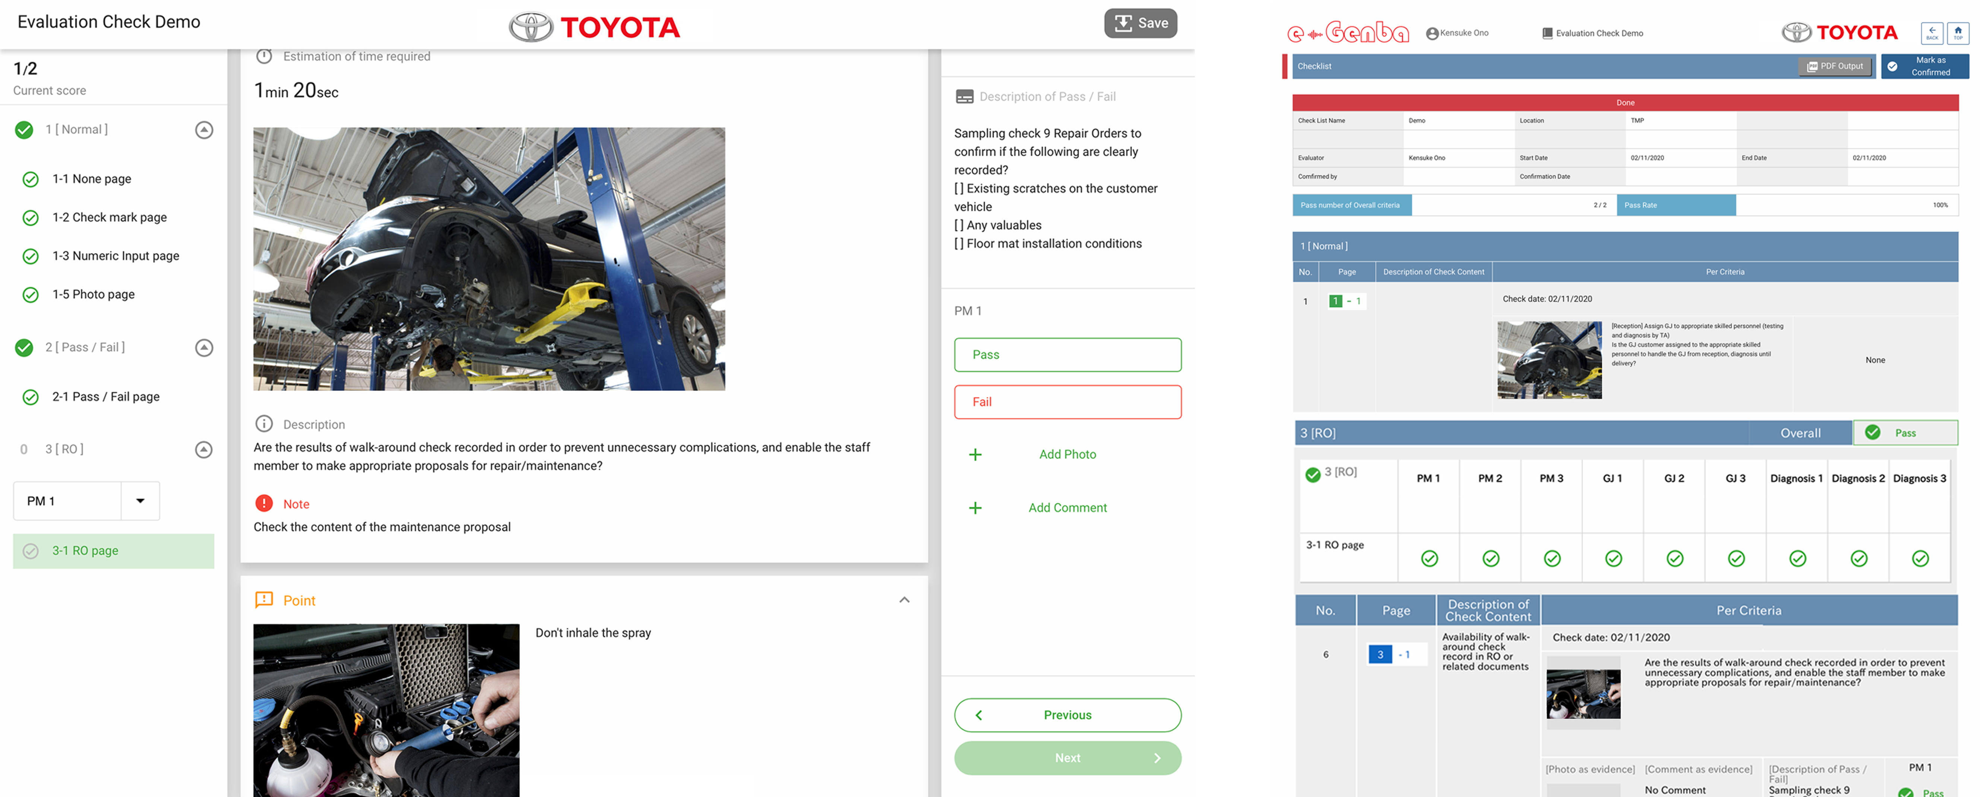The image size is (1980, 797).
Task: Click the Pass/Fail description icon
Action: click(x=964, y=96)
